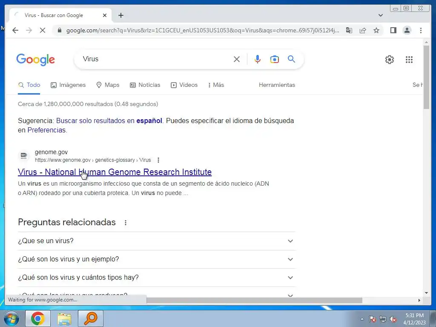Image resolution: width=436 pixels, height=327 pixels.
Task: Click the forward navigation arrow
Action: tap(29, 30)
